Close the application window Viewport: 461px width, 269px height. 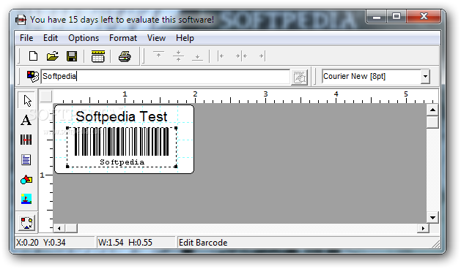click(424, 16)
